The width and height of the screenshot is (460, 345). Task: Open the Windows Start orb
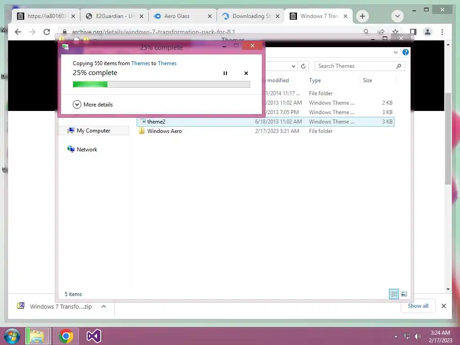click(x=12, y=336)
